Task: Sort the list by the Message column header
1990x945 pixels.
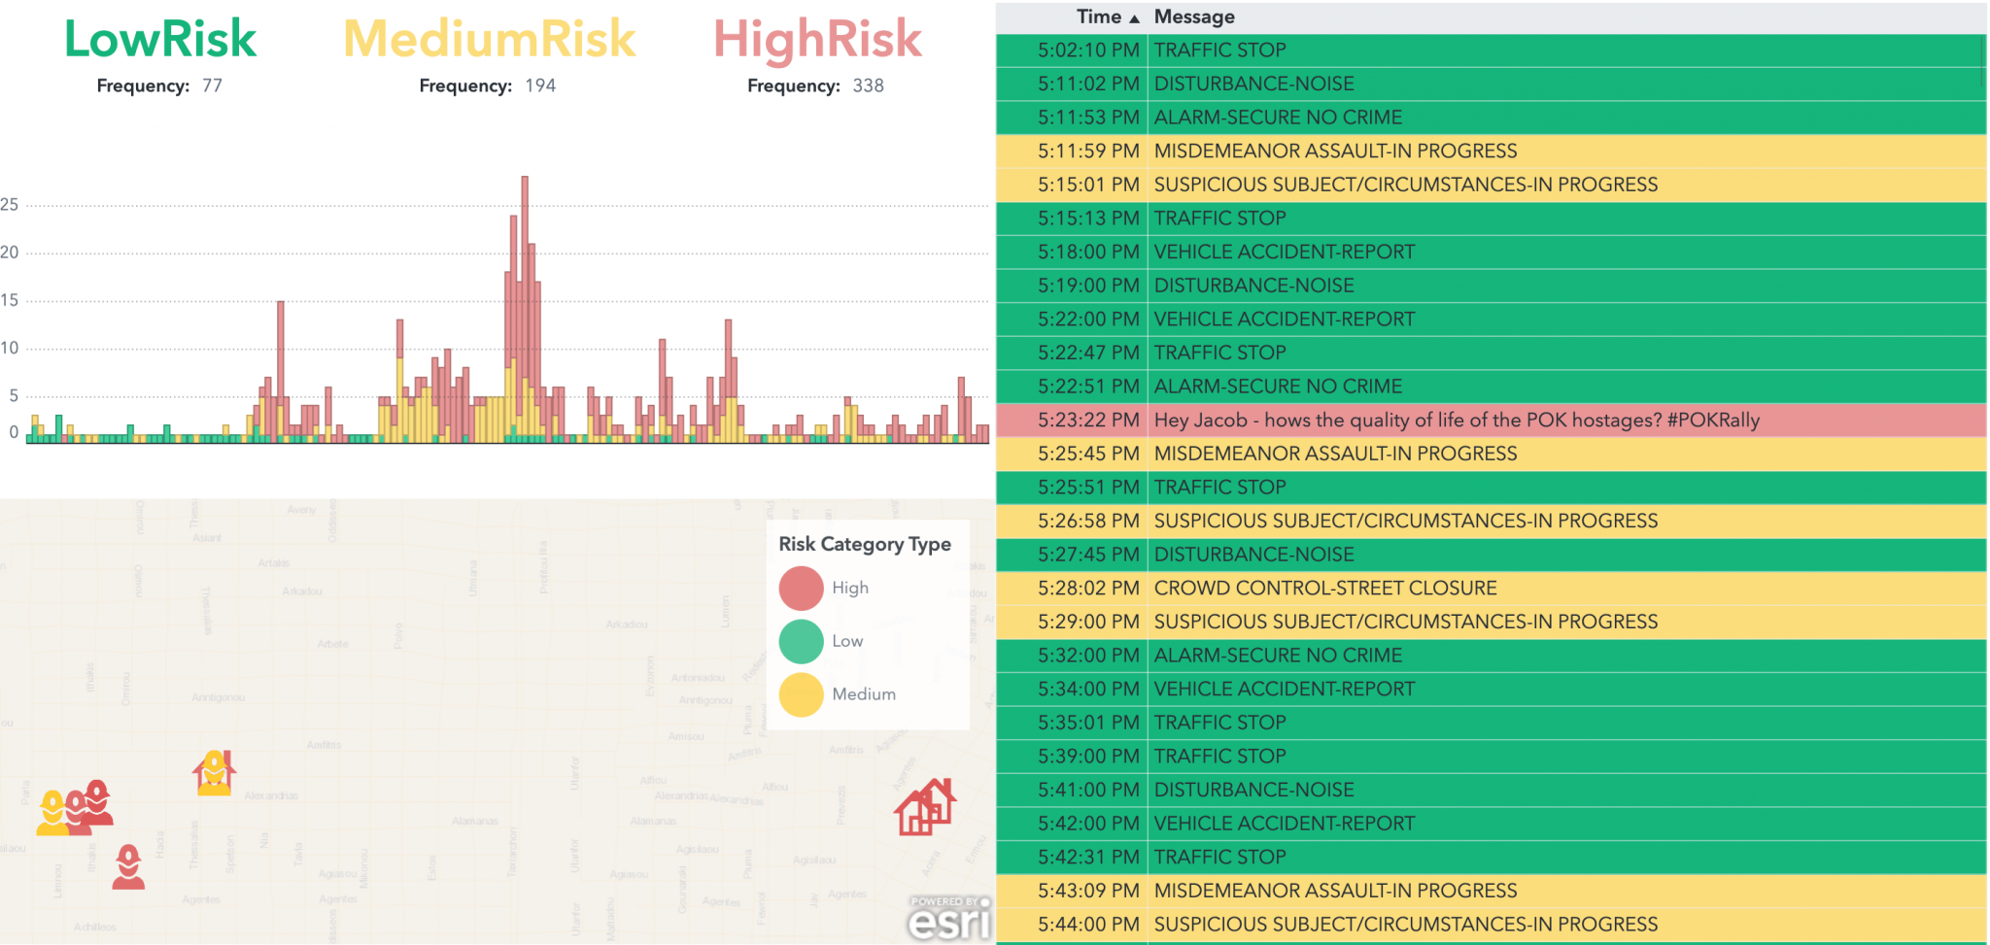Action: [x=1194, y=17]
